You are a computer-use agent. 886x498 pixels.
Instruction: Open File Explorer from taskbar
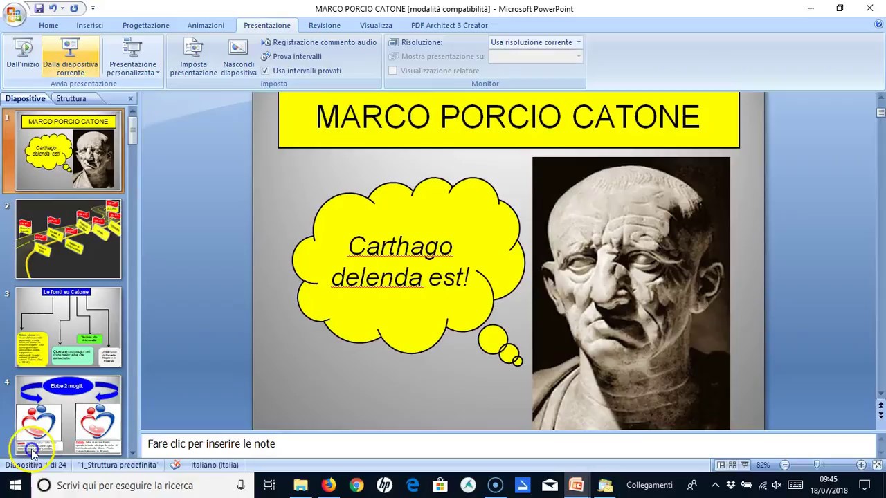(x=300, y=485)
